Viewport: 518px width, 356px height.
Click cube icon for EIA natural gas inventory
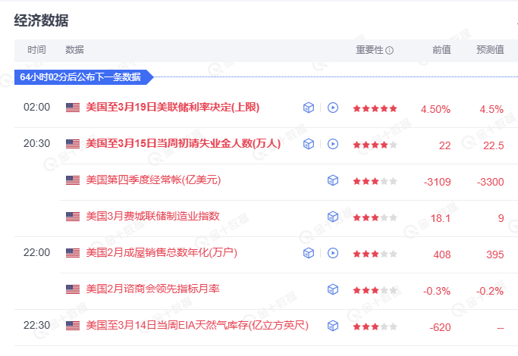pos(332,326)
